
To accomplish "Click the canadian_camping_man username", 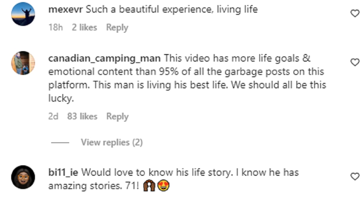I will coord(104,58).
